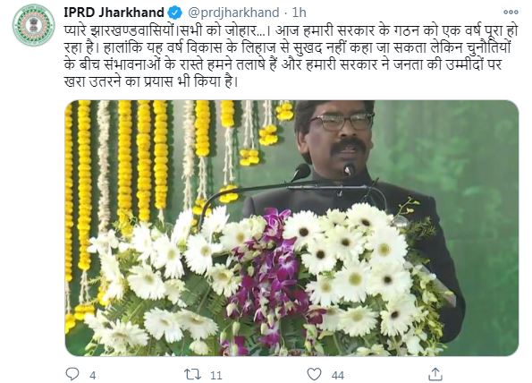Open the IPRD Jharkhand display name
Image resolution: width=532 pixels, height=383 pixels.
point(114,13)
